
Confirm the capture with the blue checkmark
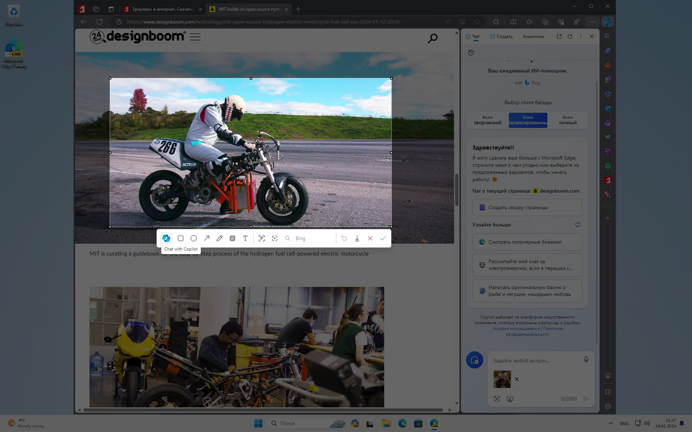(x=383, y=238)
